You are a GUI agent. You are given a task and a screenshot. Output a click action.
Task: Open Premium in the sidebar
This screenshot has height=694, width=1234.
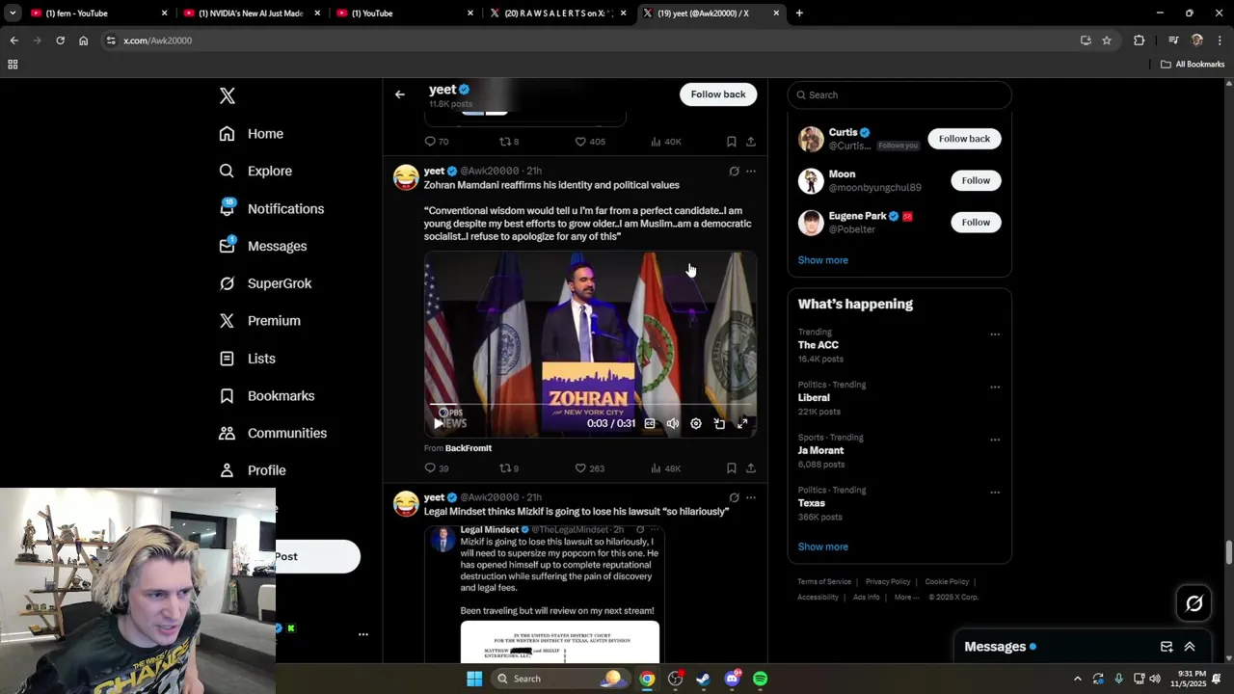click(x=260, y=321)
